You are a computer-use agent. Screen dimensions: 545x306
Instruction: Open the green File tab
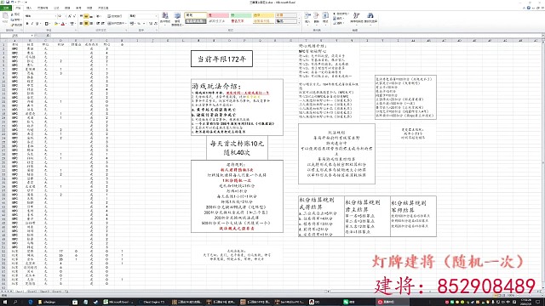(x=6, y=8)
